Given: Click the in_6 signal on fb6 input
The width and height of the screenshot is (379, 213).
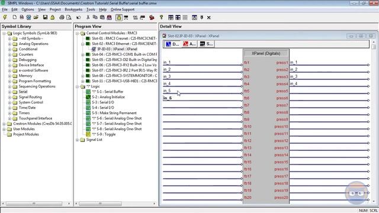Looking at the screenshot, I should [x=167, y=98].
